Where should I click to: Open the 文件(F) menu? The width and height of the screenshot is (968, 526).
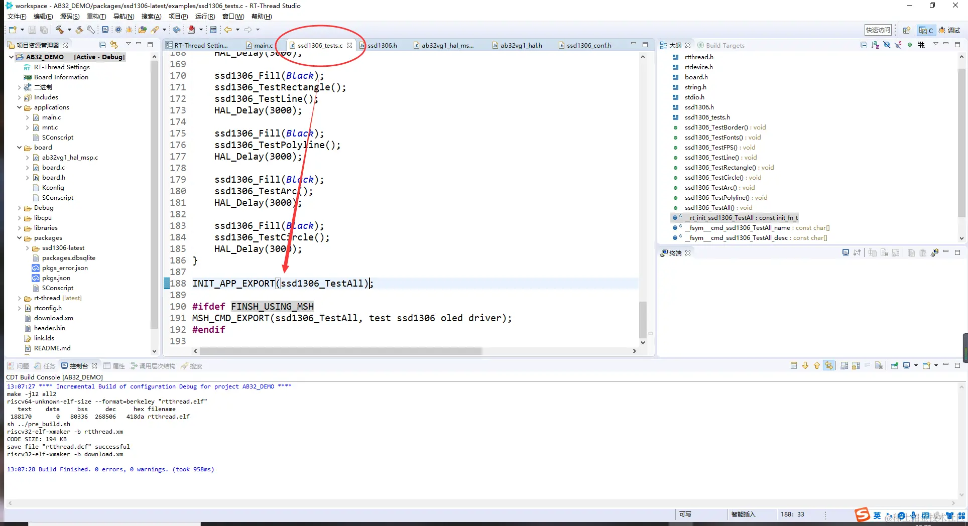coord(17,17)
